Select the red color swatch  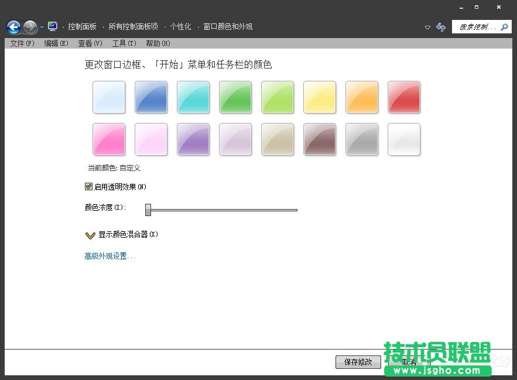tap(403, 97)
